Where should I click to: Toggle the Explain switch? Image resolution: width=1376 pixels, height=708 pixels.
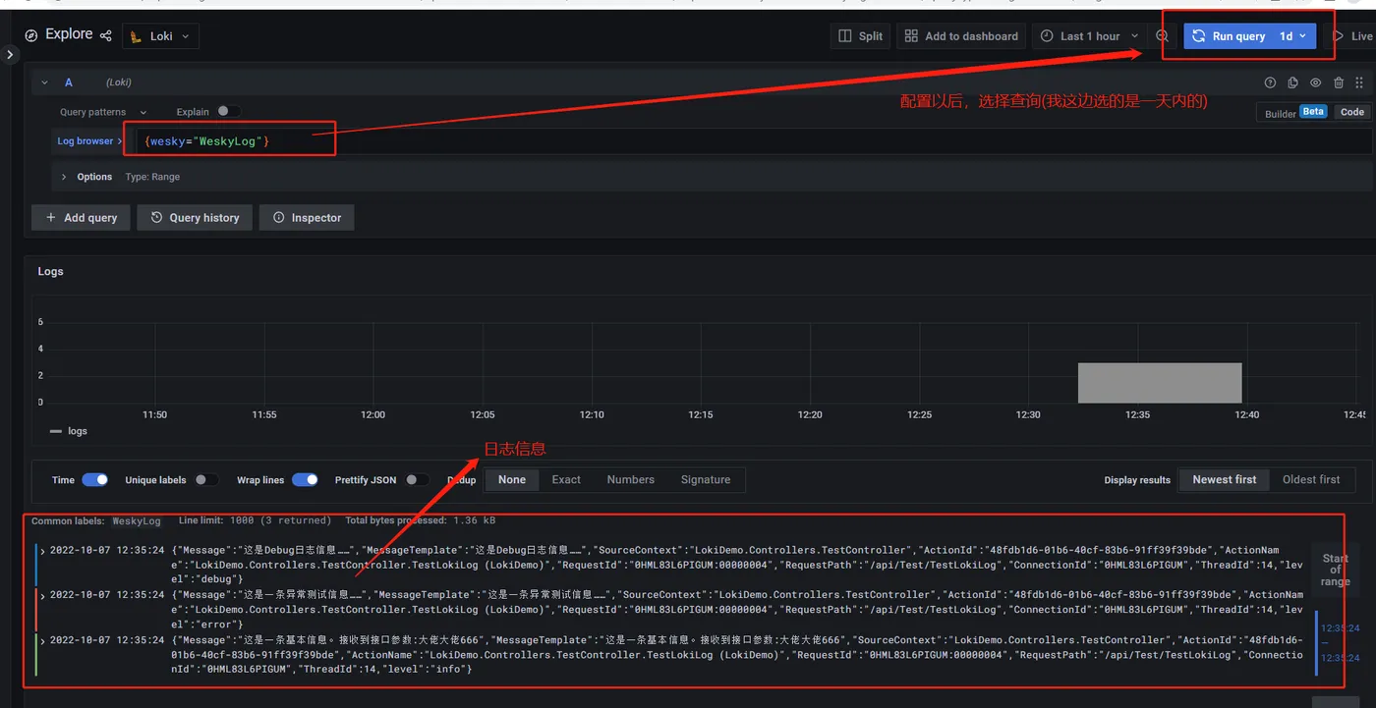click(x=228, y=112)
